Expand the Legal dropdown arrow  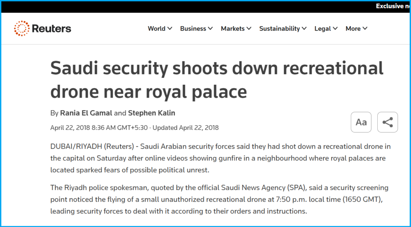(336, 29)
